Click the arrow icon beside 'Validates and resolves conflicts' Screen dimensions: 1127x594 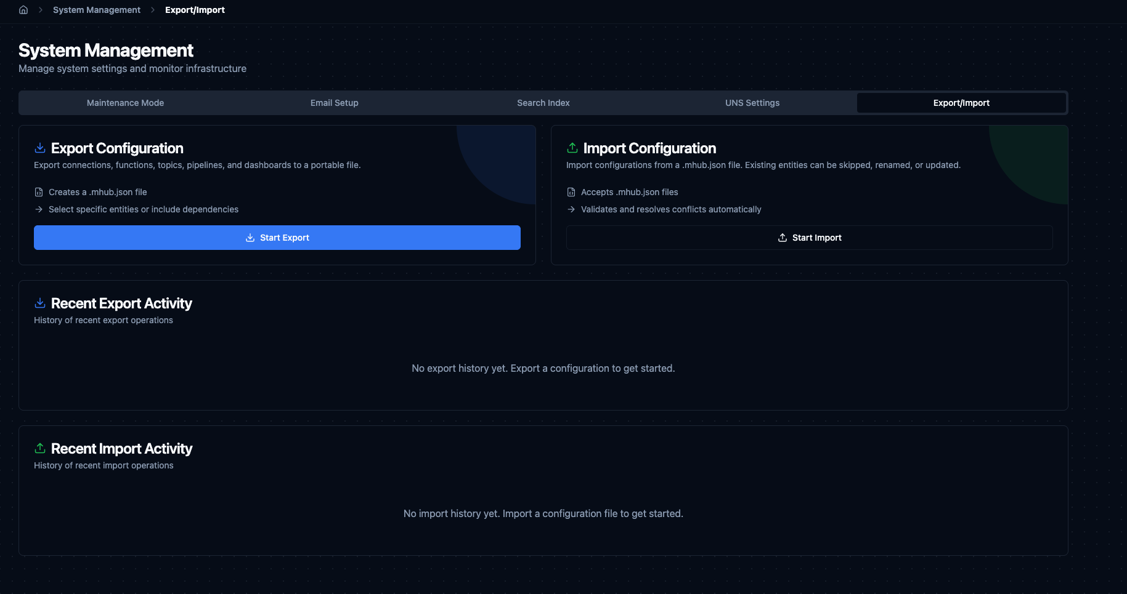571,209
